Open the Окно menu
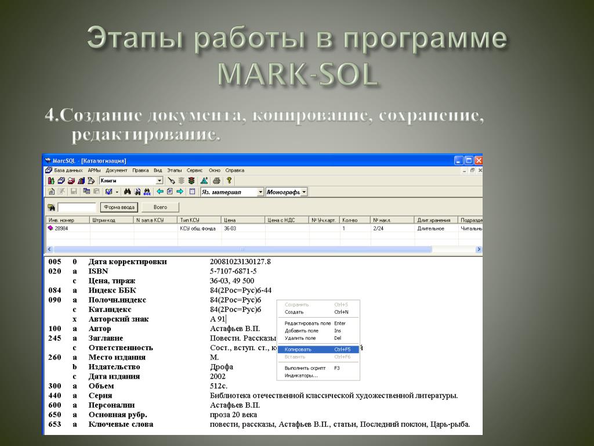This screenshot has height=446, width=594. (x=215, y=170)
